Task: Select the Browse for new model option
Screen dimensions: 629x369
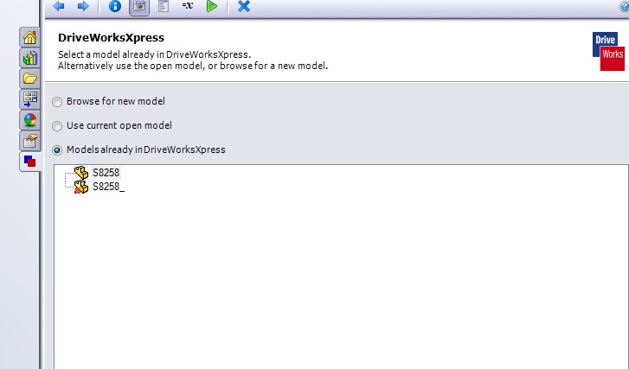Action: coord(108,101)
